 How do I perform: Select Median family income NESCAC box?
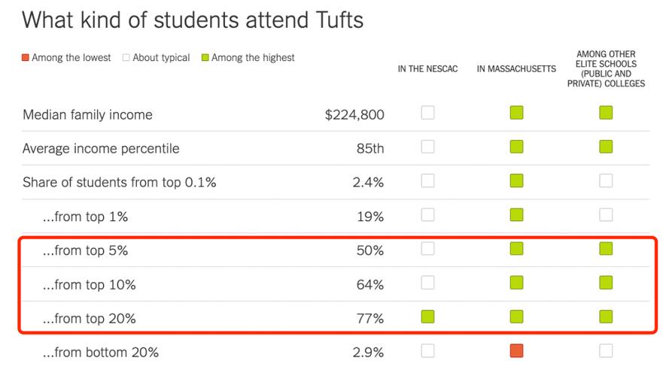pos(427,113)
